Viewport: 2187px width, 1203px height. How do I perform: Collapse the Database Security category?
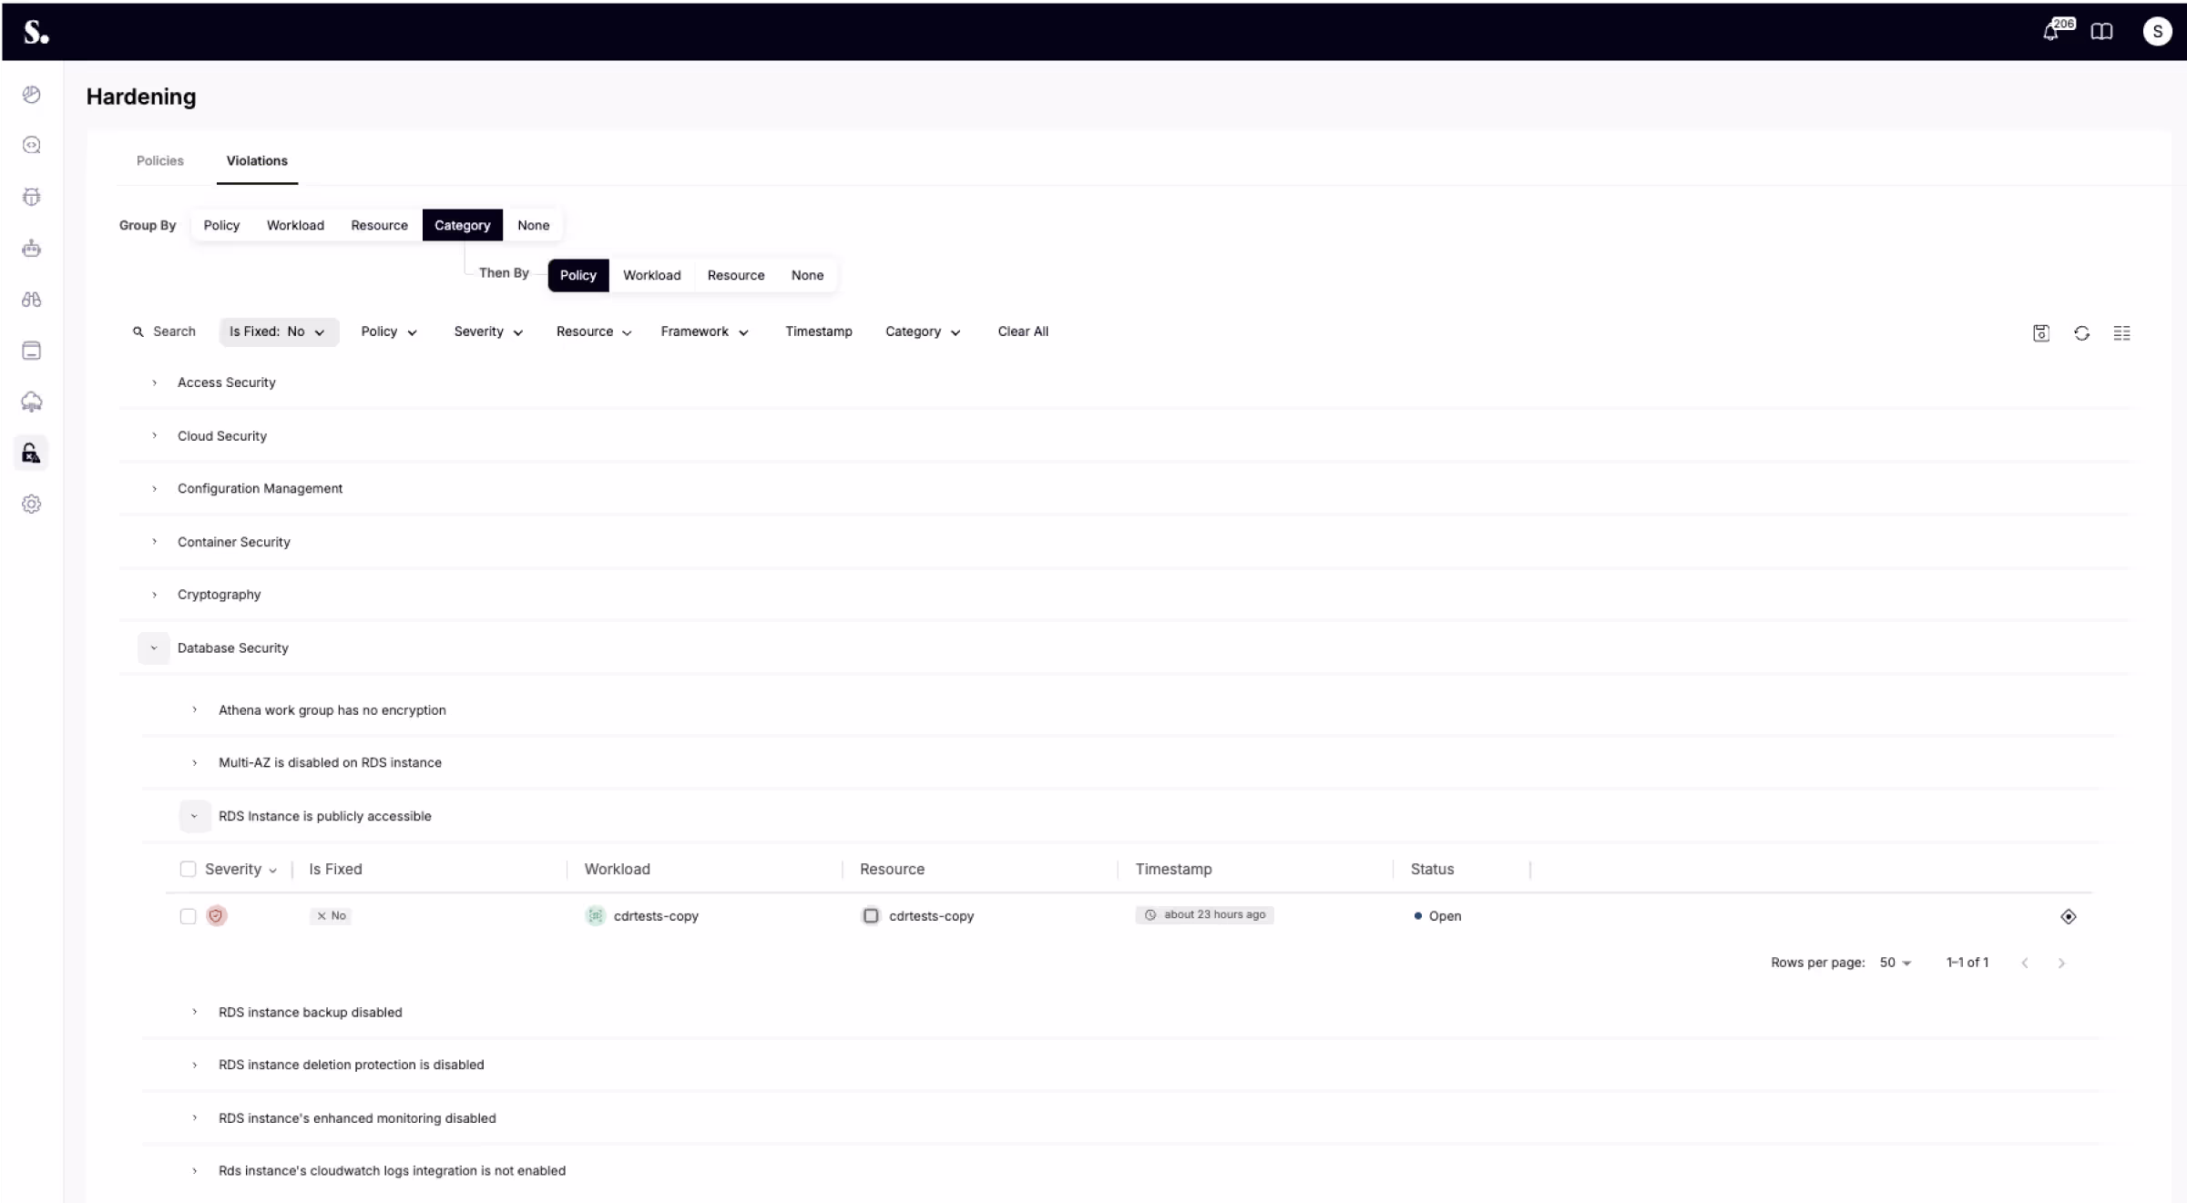154,647
